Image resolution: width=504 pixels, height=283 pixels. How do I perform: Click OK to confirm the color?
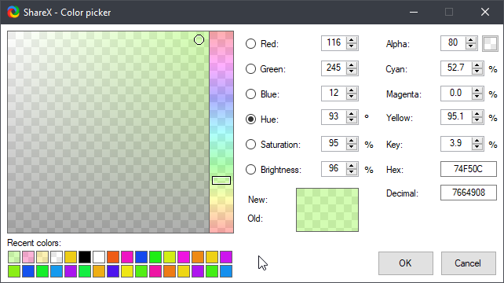point(406,263)
